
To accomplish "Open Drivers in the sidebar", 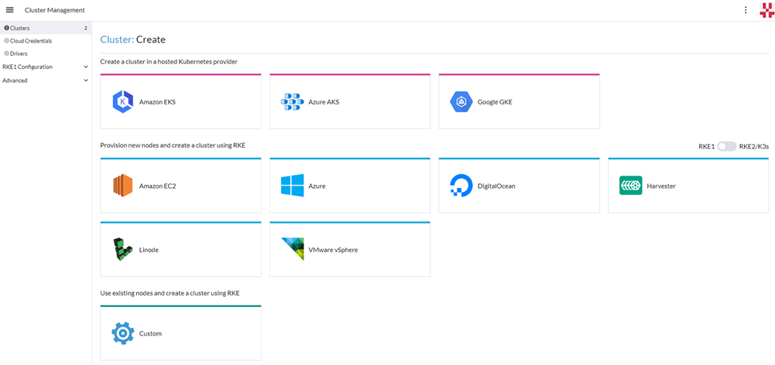I will [46, 53].
